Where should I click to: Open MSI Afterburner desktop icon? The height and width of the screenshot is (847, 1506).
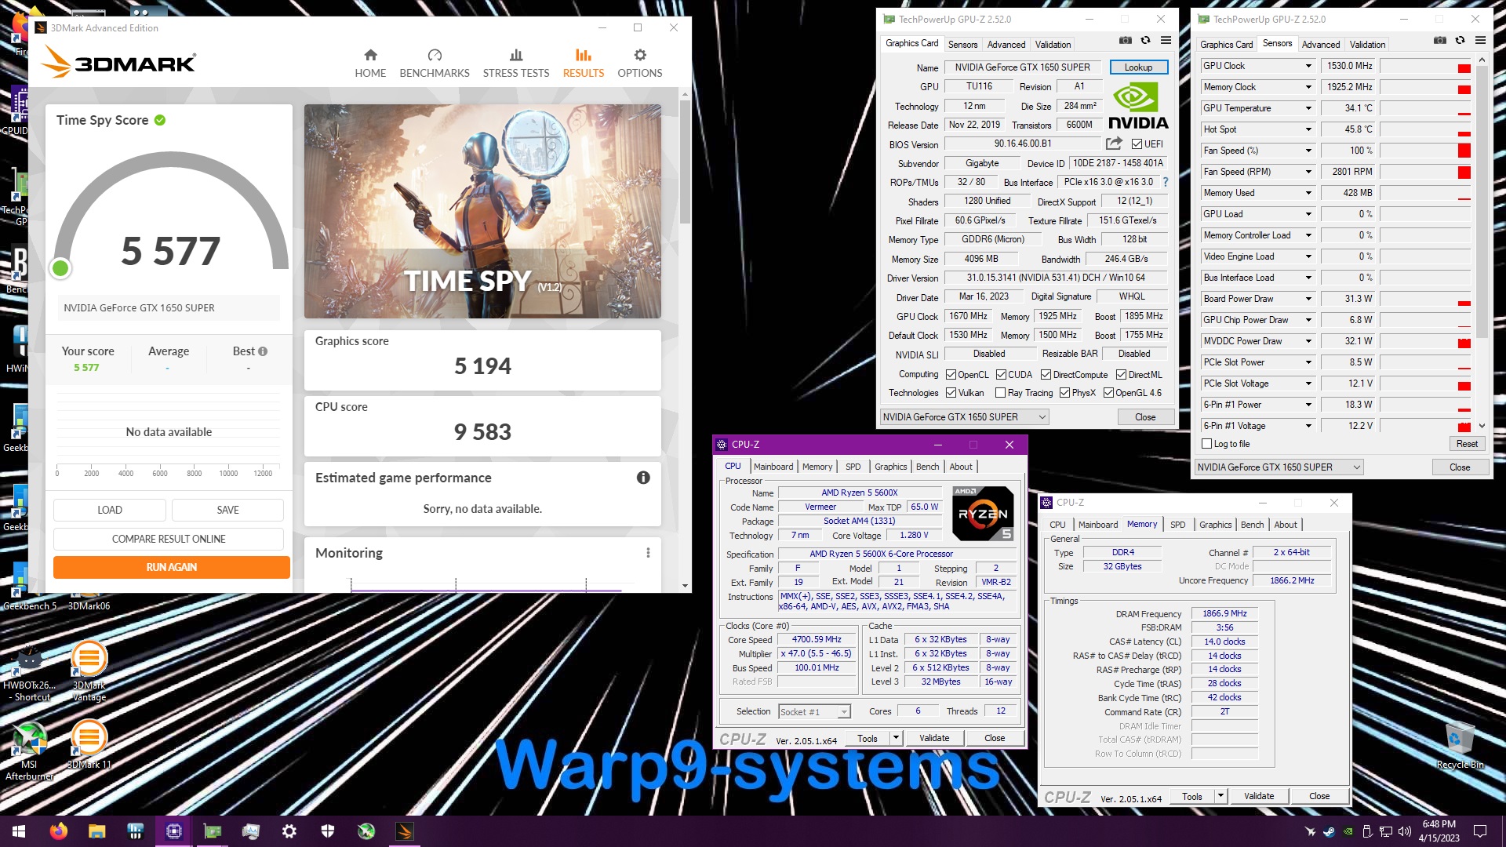coord(29,751)
